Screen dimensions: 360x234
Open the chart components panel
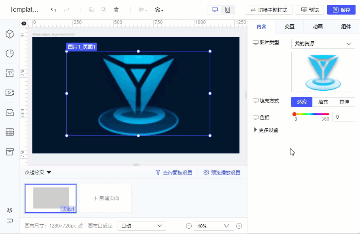pyautogui.click(x=10, y=53)
